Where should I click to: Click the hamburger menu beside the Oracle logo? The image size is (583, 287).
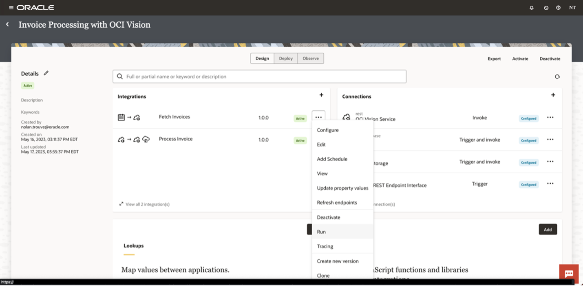tap(11, 7)
